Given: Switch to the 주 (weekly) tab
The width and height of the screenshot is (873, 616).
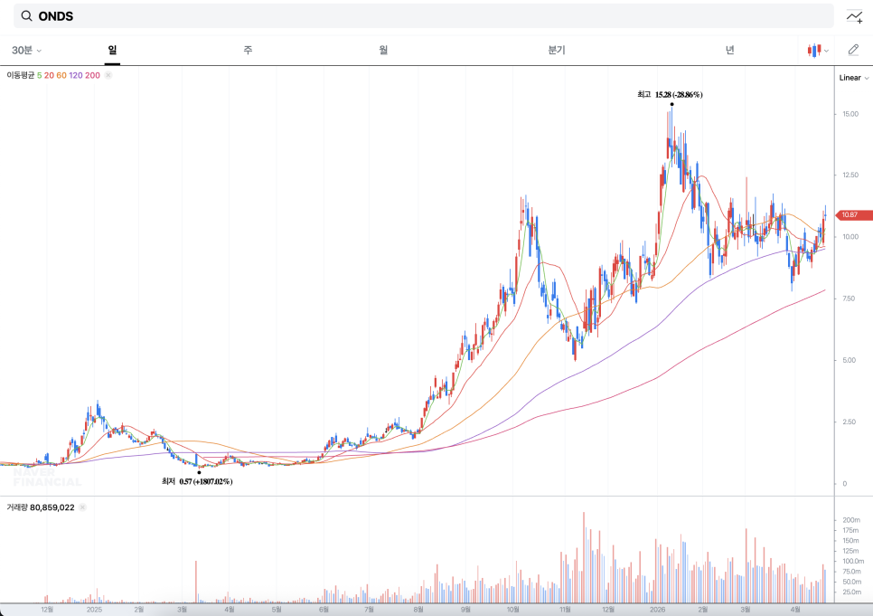Looking at the screenshot, I should point(248,51).
